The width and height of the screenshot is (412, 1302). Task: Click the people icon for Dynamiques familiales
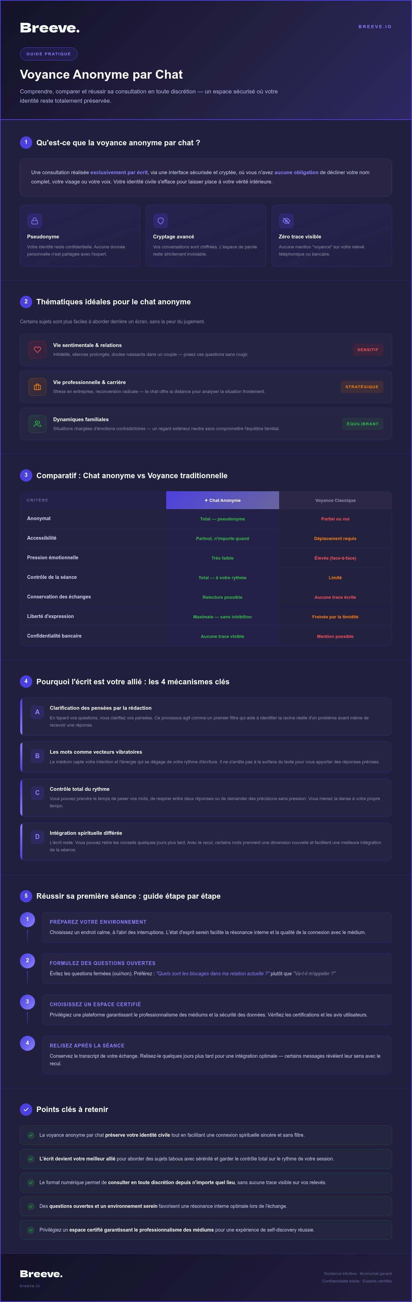(x=37, y=424)
